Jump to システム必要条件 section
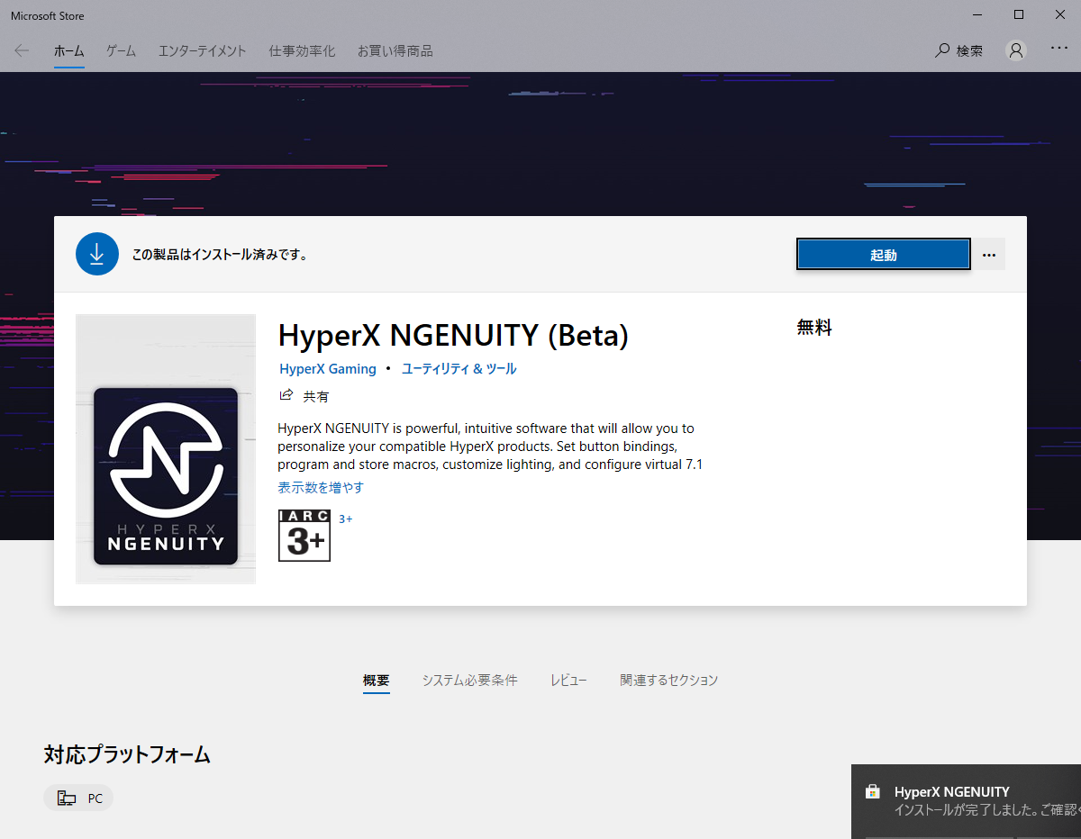Screen dimensions: 1081x839 [x=469, y=681]
